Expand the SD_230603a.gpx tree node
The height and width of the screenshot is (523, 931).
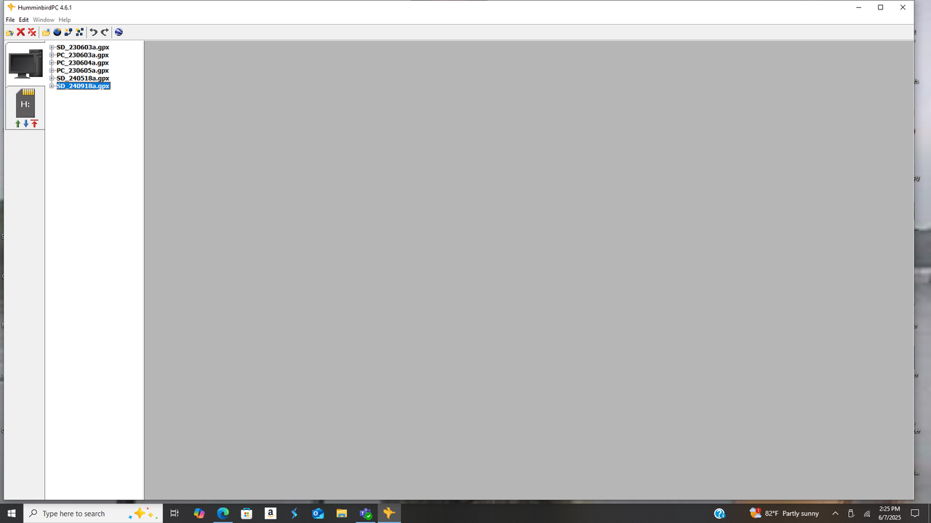pyautogui.click(x=51, y=47)
